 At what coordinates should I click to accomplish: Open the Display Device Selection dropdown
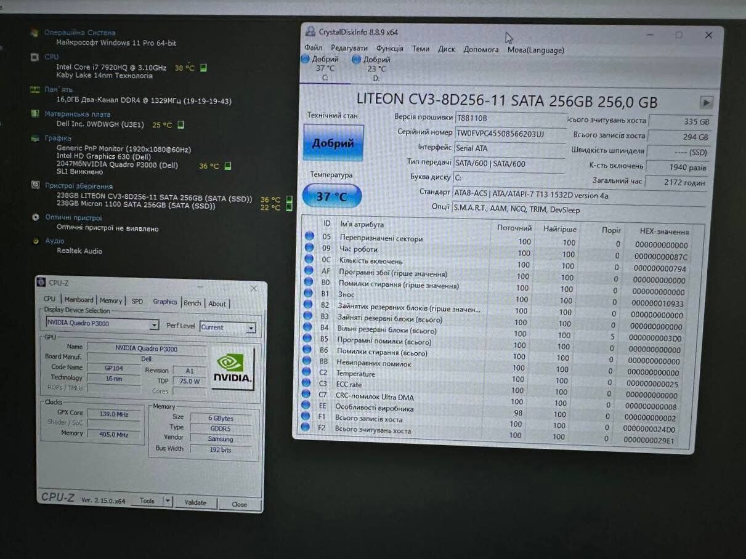click(x=154, y=325)
